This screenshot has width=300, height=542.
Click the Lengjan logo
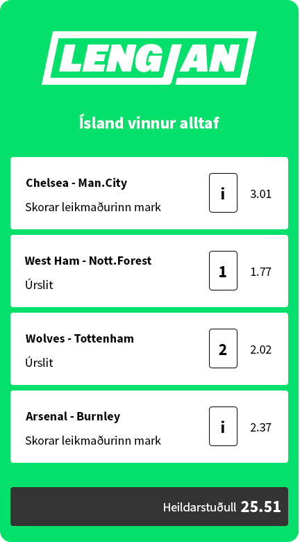(x=149, y=58)
